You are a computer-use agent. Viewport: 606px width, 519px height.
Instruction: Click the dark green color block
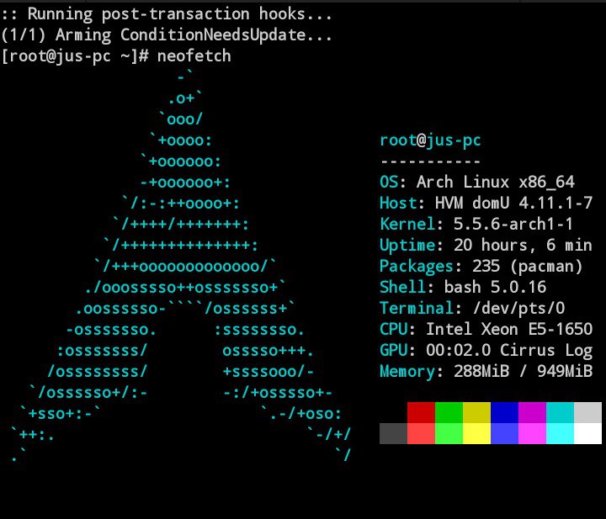click(449, 412)
